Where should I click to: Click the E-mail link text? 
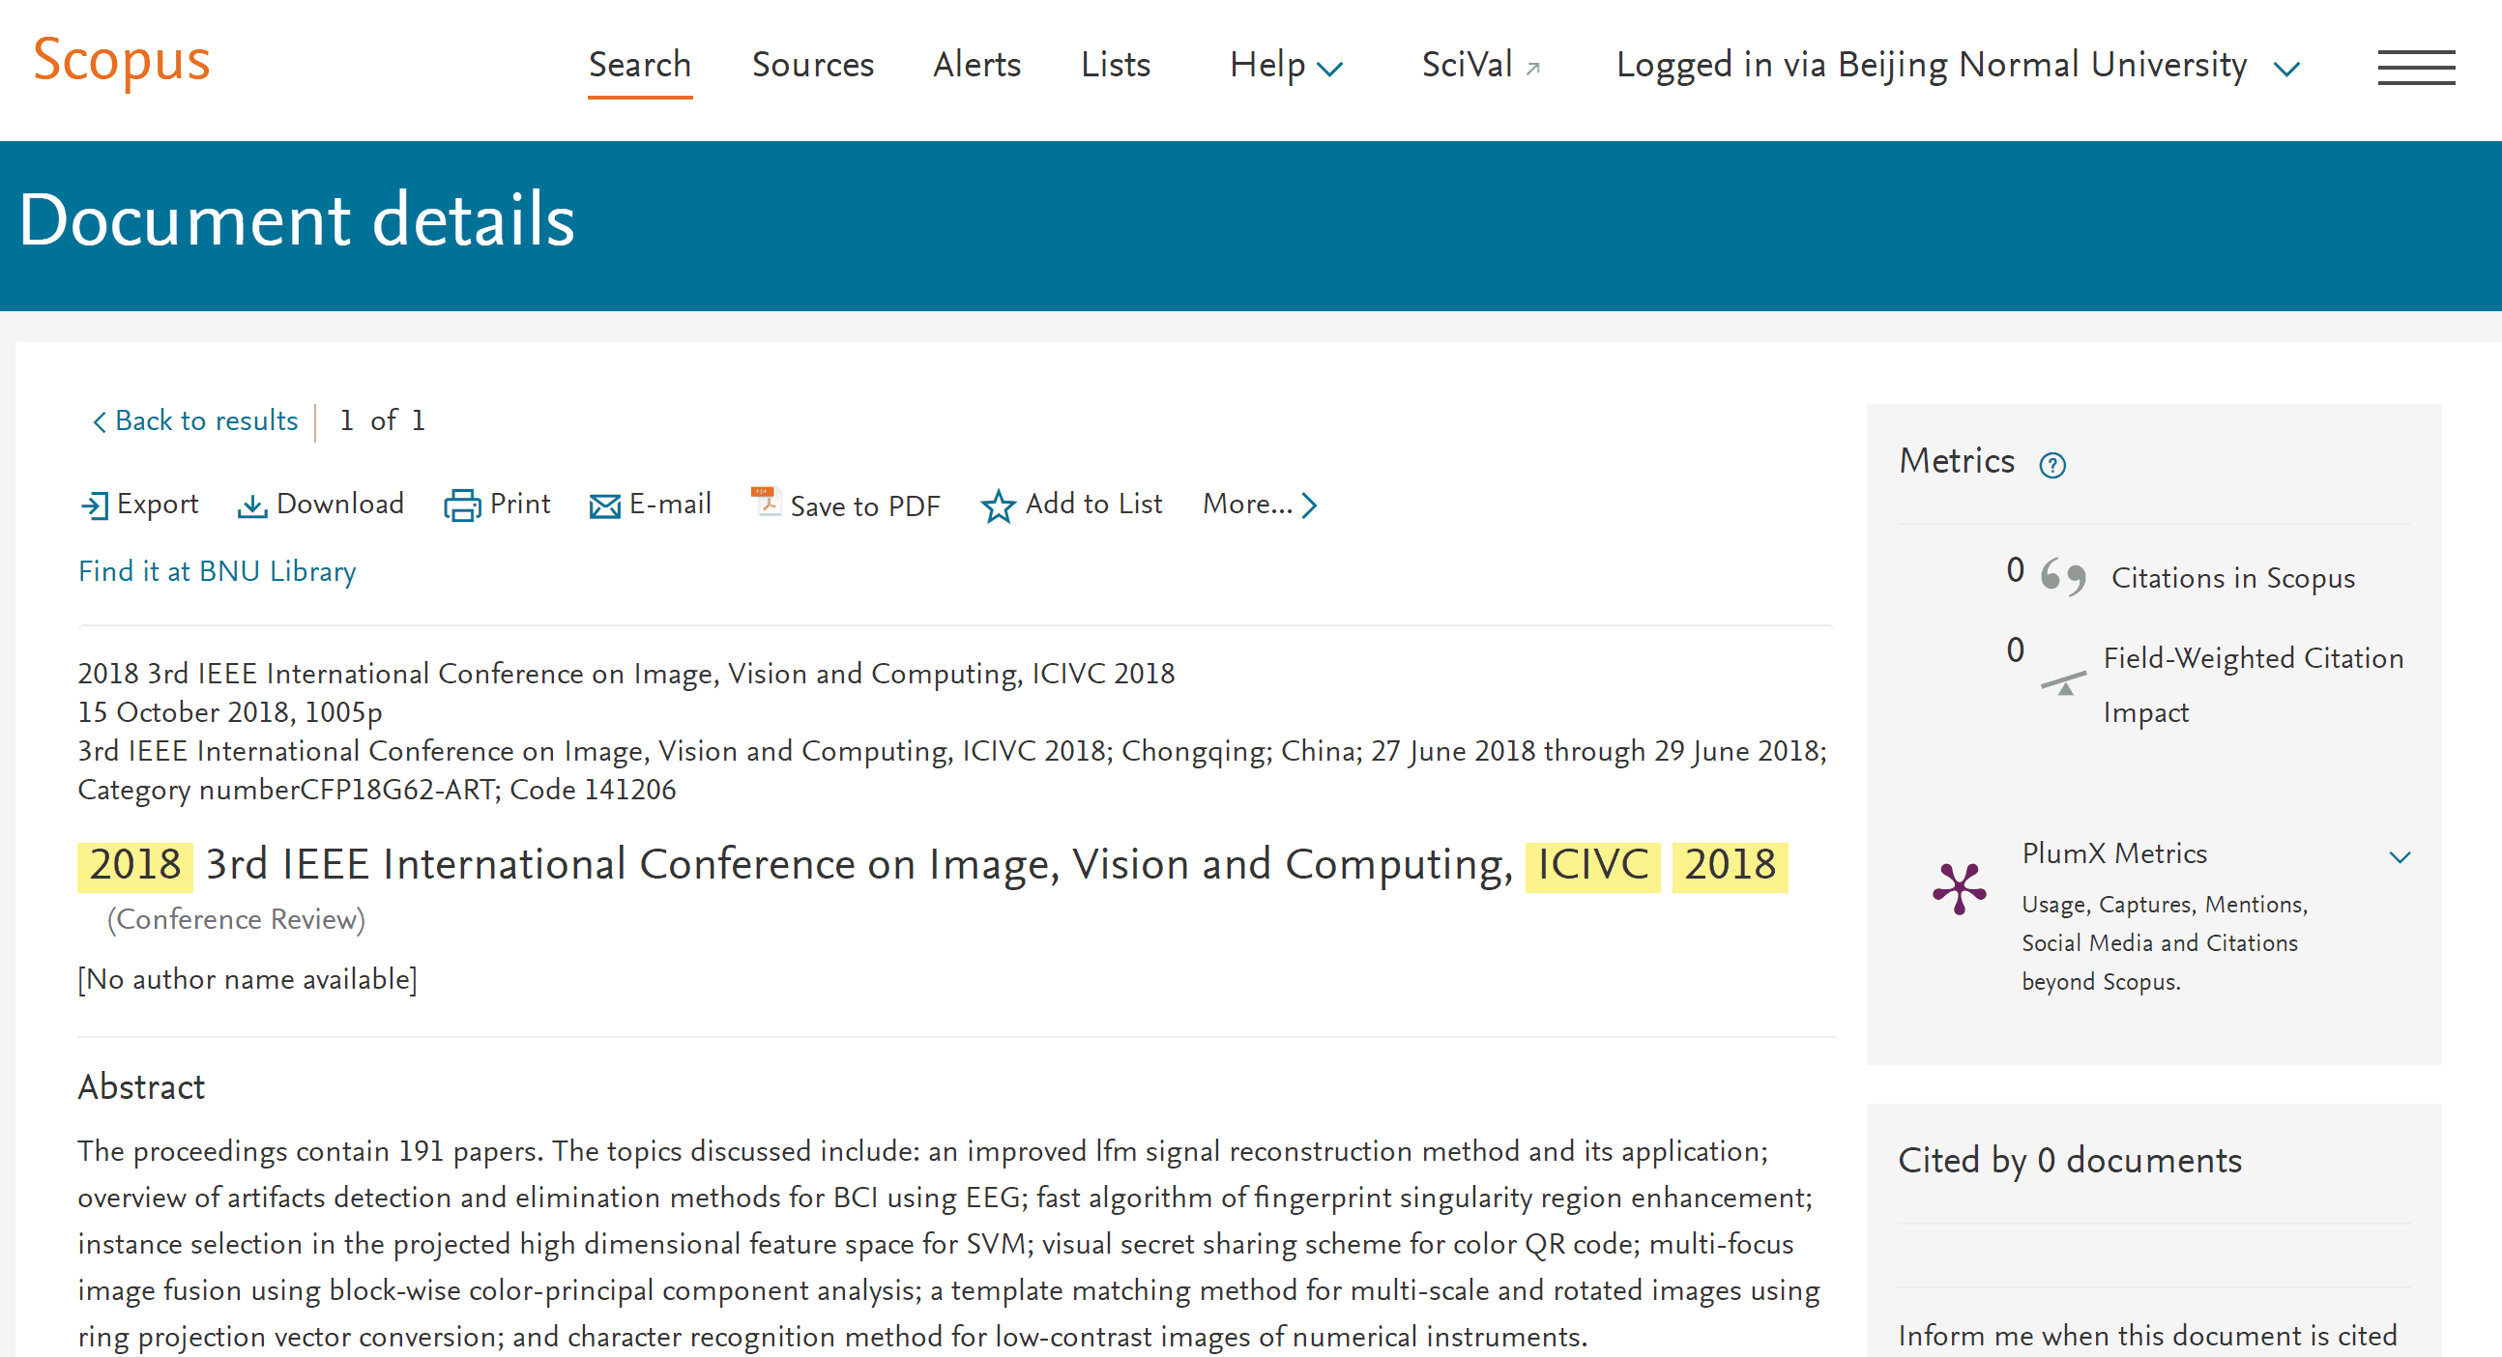pos(670,505)
